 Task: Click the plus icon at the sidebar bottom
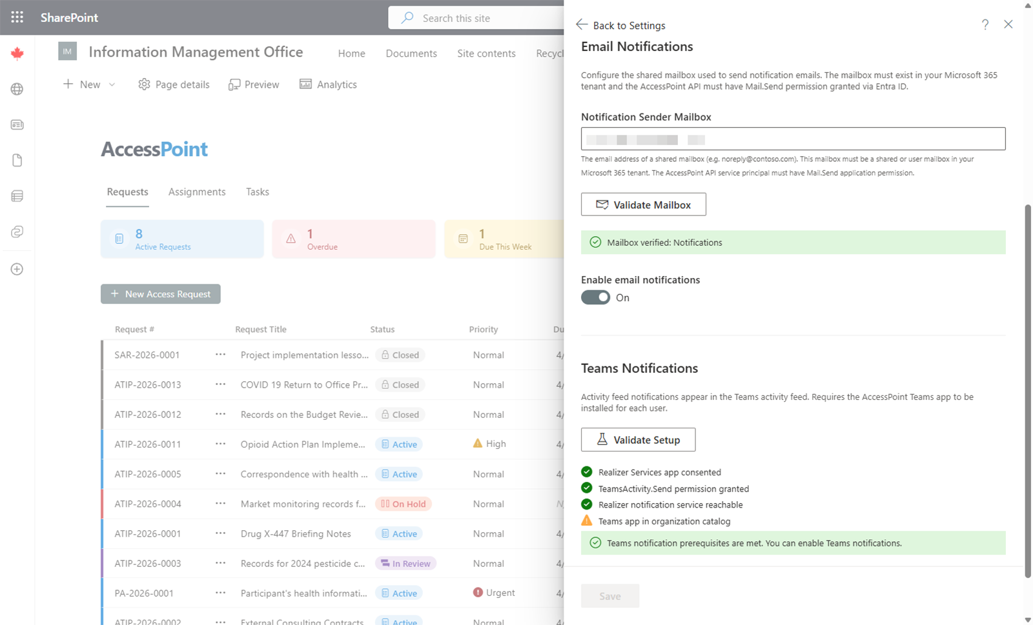17,269
